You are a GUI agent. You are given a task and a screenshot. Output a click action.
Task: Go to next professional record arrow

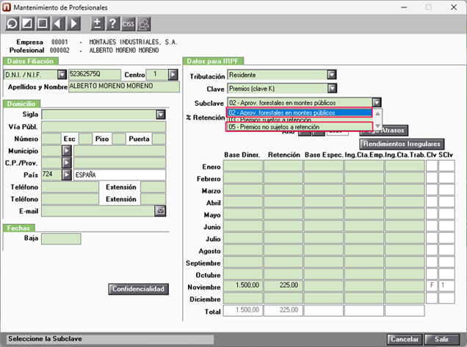click(73, 23)
